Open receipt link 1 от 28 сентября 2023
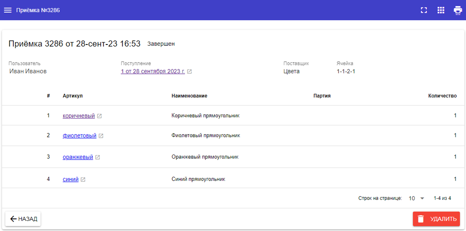The image size is (466, 231). 153,71
